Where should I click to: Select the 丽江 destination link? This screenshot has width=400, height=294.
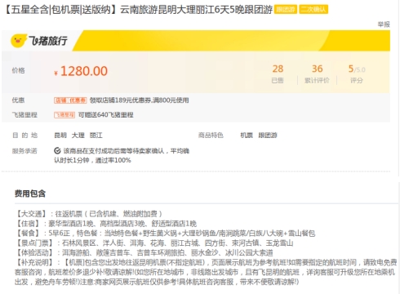(96, 136)
